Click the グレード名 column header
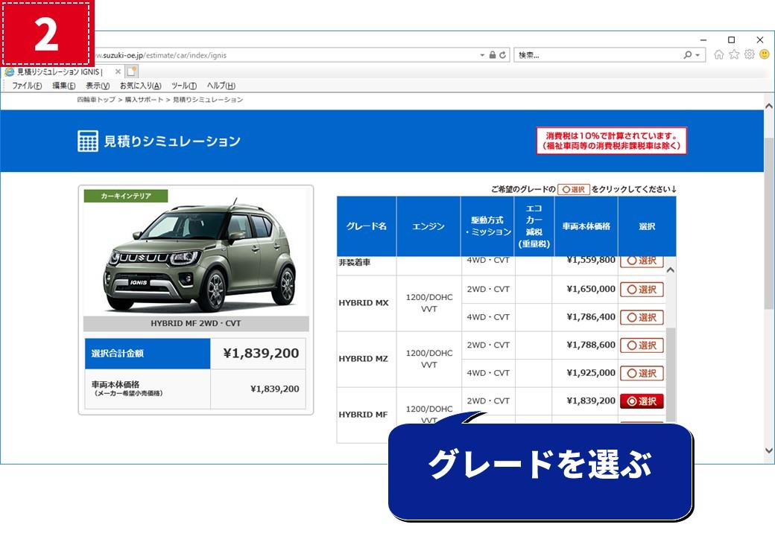Viewport: 775px width, 536px height. click(x=366, y=226)
